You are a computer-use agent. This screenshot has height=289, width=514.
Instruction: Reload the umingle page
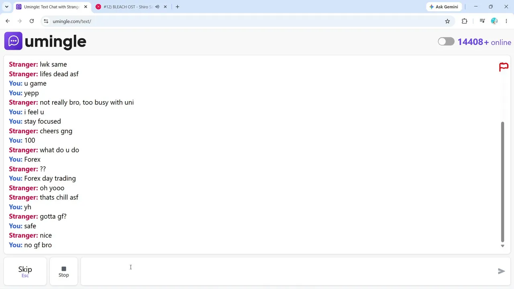point(32,21)
